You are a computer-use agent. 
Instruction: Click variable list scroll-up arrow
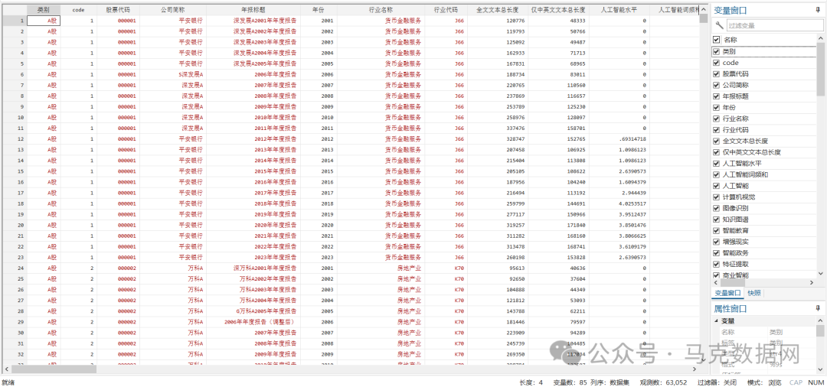[x=821, y=39]
